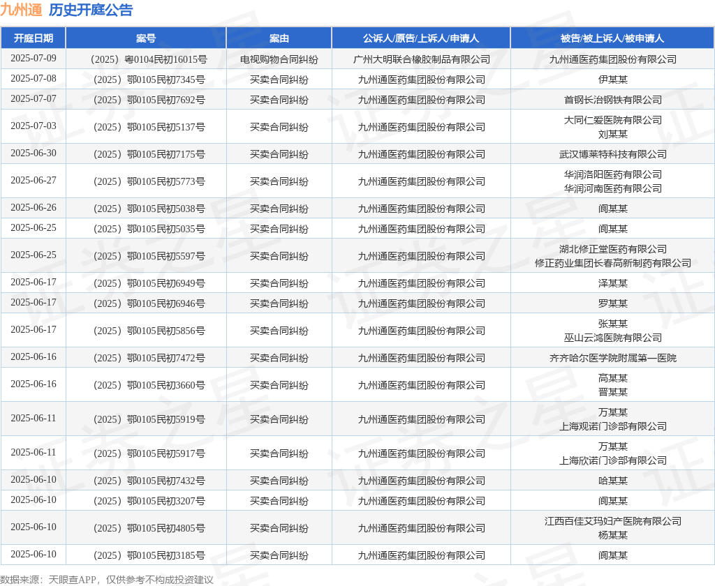This screenshot has width=715, height=586.
Task: Click 电视购物合同纠纷 cause cell
Action: click(x=279, y=59)
